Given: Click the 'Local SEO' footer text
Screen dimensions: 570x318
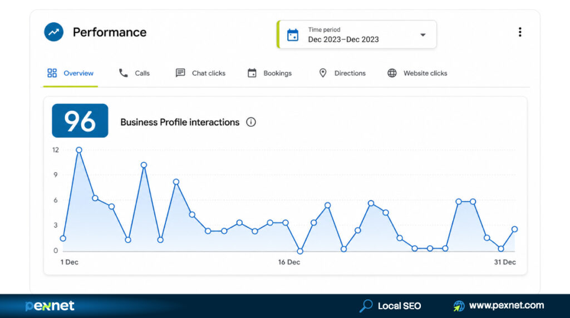Looking at the screenshot, I should [400, 306].
